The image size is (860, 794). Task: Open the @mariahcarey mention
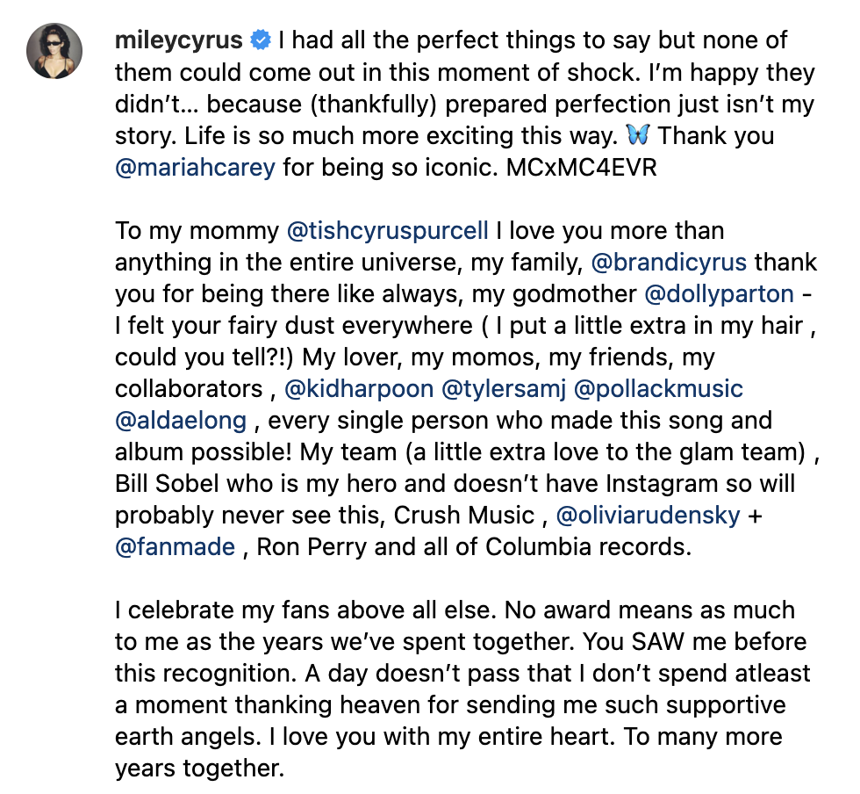click(x=195, y=168)
